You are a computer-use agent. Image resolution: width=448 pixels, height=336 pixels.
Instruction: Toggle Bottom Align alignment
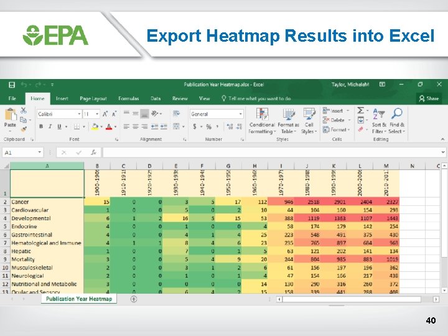[145, 114]
